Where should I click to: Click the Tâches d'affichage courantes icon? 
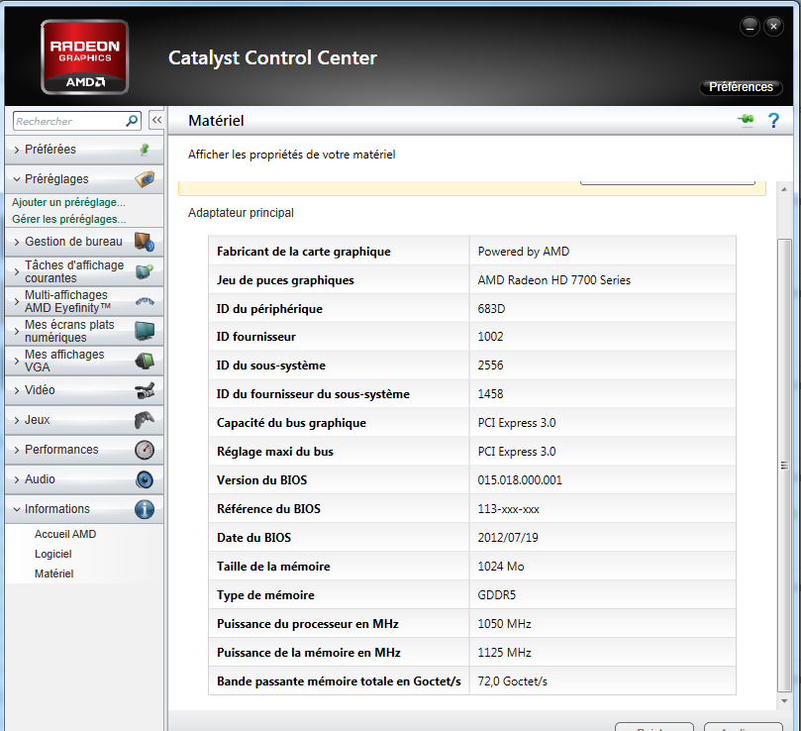click(145, 271)
